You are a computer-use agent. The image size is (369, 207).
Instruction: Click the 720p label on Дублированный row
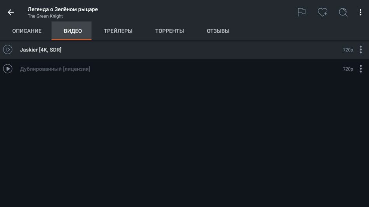click(x=348, y=69)
